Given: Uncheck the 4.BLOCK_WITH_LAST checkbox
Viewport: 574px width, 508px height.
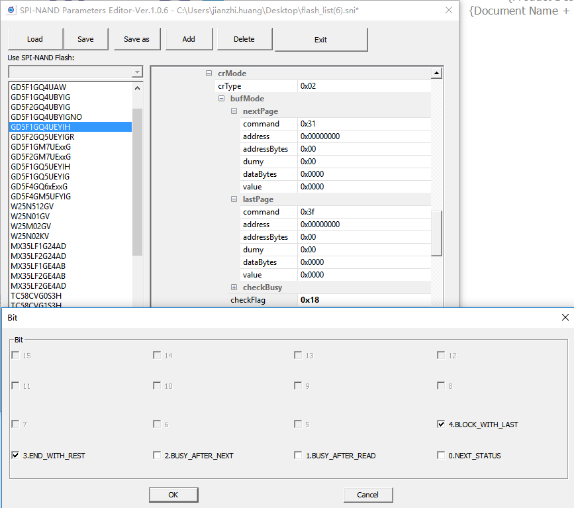Looking at the screenshot, I should pyautogui.click(x=442, y=424).
